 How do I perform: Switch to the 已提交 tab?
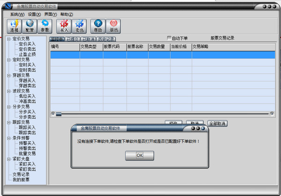click(x=73, y=39)
